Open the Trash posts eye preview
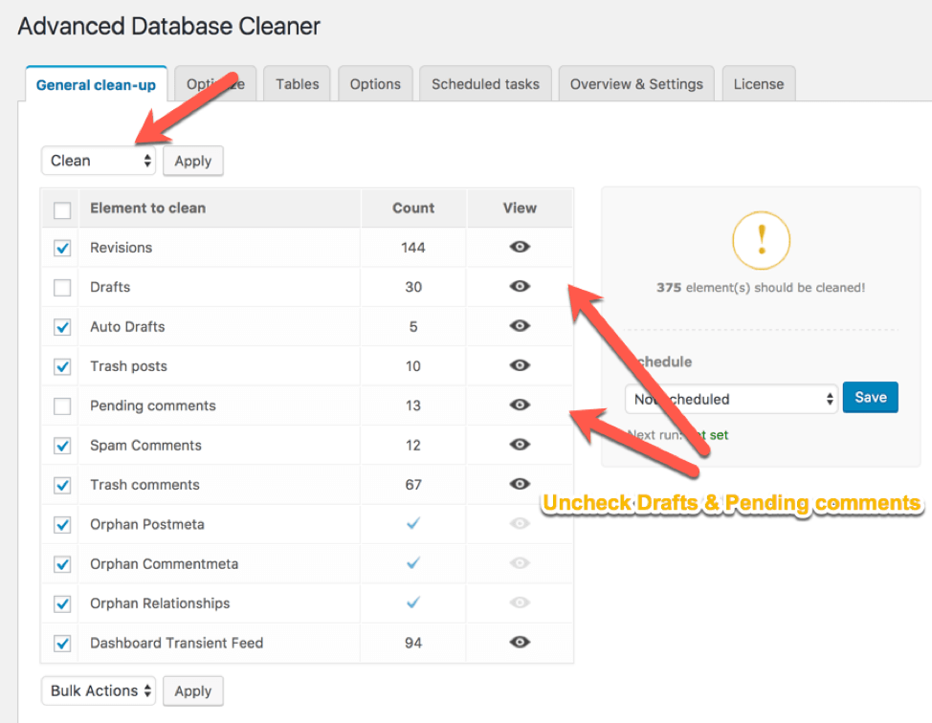This screenshot has height=723, width=932. pos(520,366)
